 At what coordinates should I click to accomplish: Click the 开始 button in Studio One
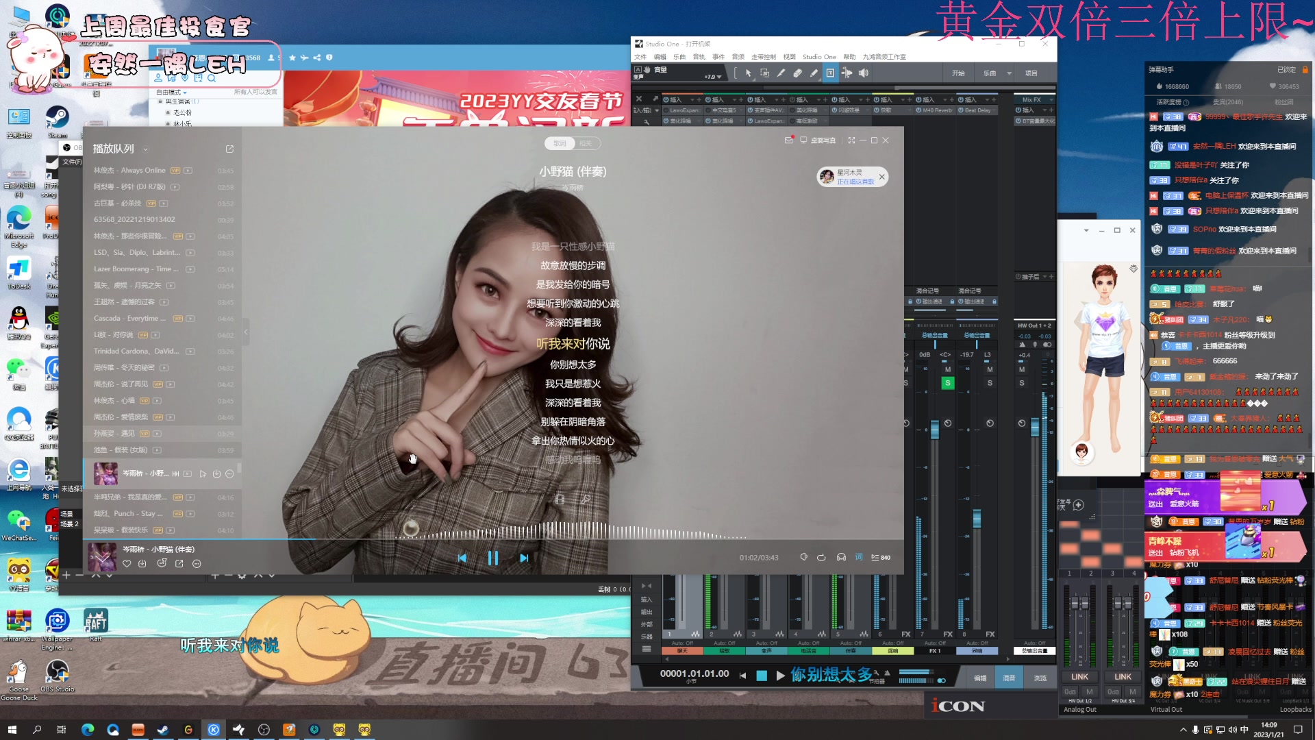pyautogui.click(x=958, y=73)
